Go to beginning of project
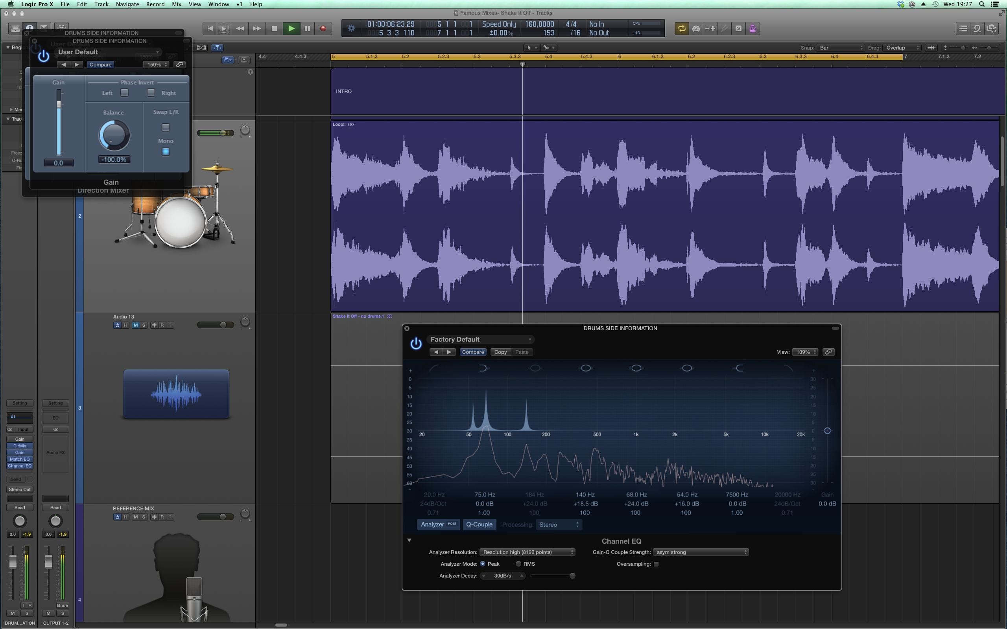1007x629 pixels. click(210, 28)
